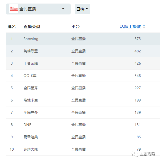Click rank number 1
Screen dimensions: 160x161
click(12, 39)
